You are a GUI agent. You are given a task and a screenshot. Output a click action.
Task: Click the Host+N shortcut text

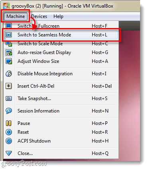coord(100,111)
